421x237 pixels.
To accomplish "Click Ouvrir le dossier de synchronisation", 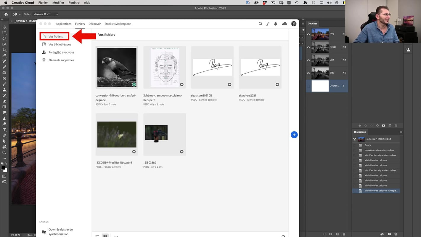I will pos(61,232).
